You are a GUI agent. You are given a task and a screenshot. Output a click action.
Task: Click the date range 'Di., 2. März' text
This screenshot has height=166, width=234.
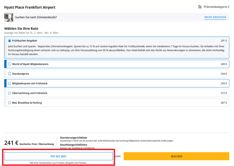pyautogui.click(x=36, y=33)
